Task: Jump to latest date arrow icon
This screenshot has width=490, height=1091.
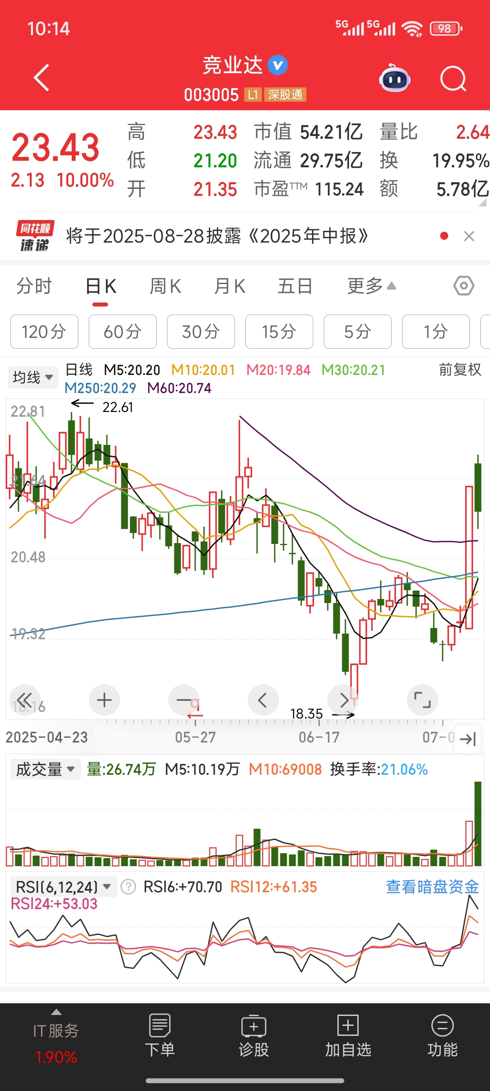Action: 468,739
